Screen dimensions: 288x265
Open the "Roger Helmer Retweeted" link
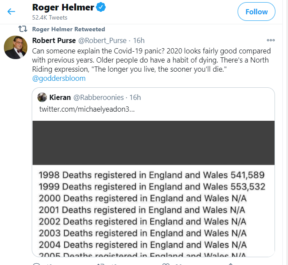point(69,29)
